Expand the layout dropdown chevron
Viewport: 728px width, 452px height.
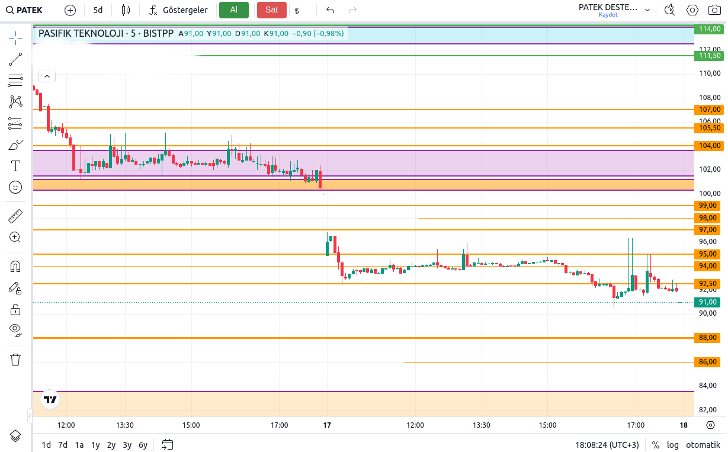pyautogui.click(x=647, y=10)
